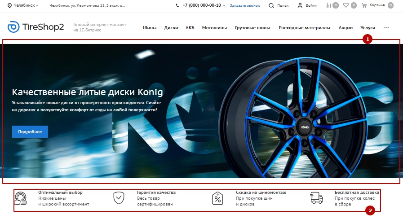The height and width of the screenshot is (219, 403).
Task: Open the comparison bar-chart icon
Action: [x=328, y=5]
